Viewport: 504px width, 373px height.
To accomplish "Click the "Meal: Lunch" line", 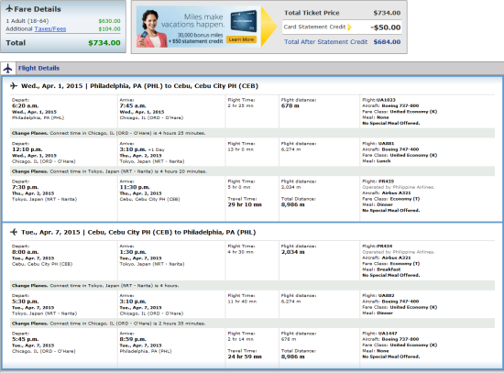I will tap(377, 161).
